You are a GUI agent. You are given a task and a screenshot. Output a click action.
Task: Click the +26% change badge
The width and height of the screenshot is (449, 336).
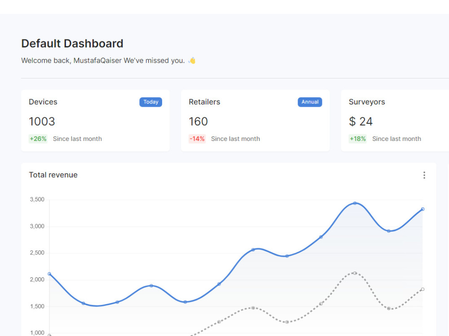pyautogui.click(x=38, y=139)
